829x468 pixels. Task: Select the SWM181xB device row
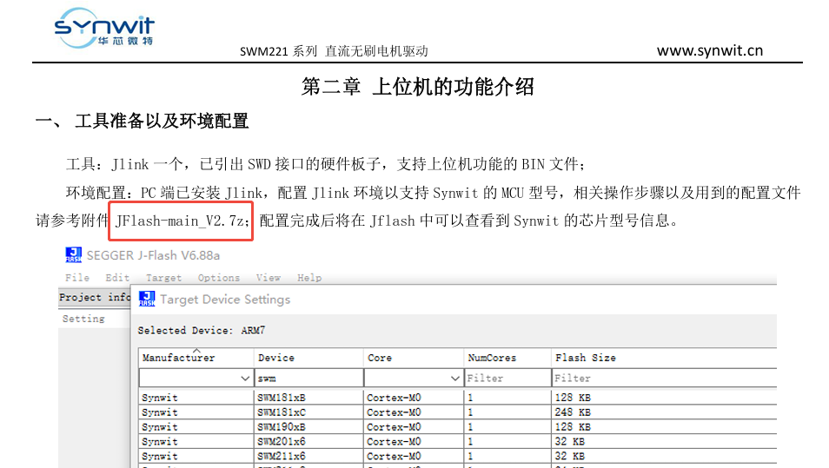pyautogui.click(x=457, y=397)
